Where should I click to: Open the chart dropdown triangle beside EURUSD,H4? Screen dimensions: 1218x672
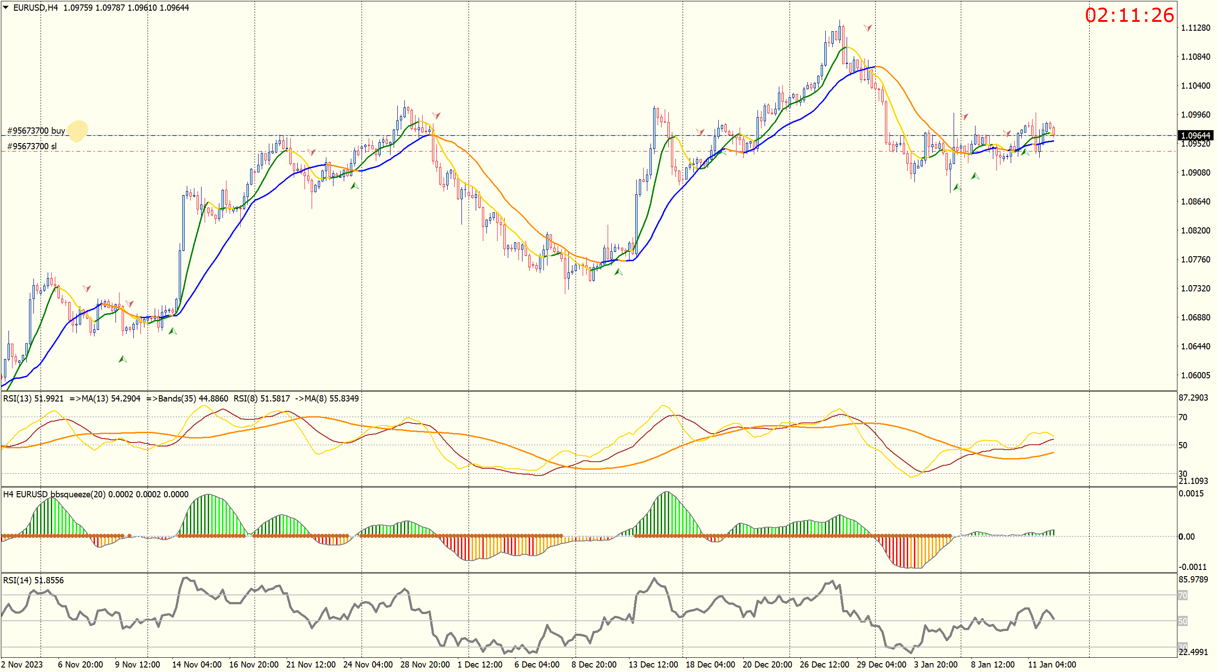coord(6,8)
